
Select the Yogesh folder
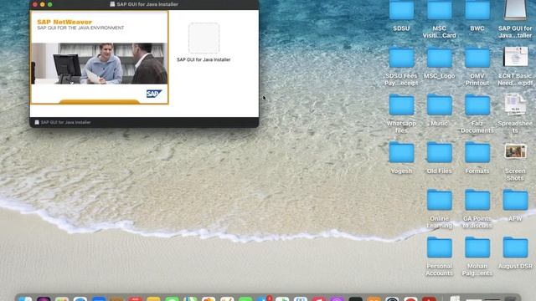click(401, 152)
